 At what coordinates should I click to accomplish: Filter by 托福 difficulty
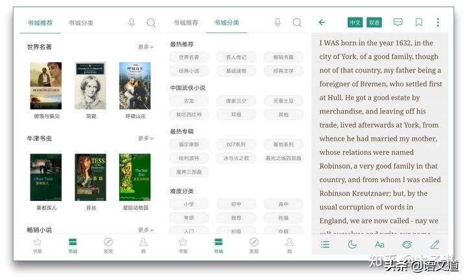(x=283, y=218)
